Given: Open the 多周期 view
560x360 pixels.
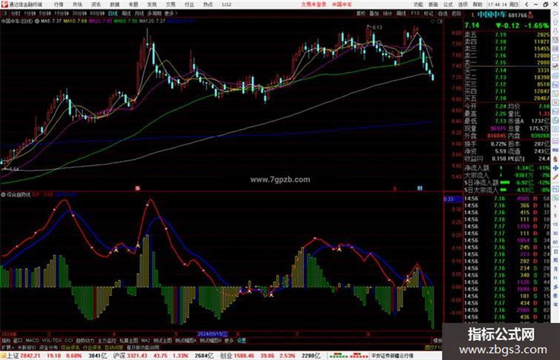Looking at the screenshot, I should coord(154,13).
